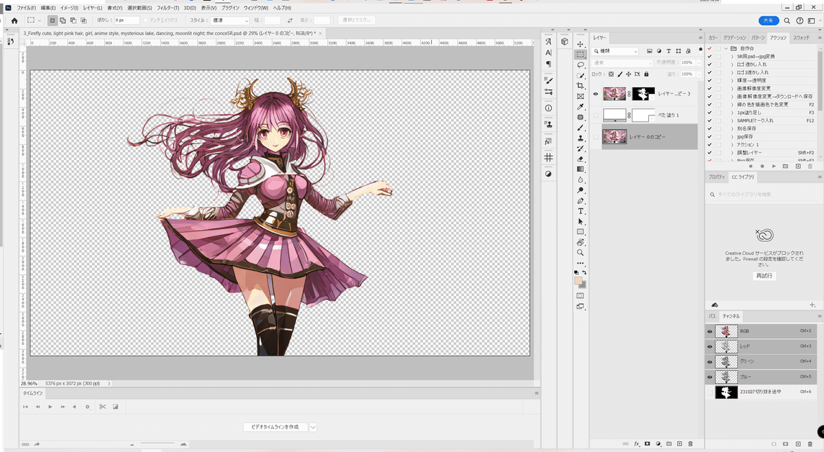
Task: Select the Eyedropper tool
Action: [580, 107]
